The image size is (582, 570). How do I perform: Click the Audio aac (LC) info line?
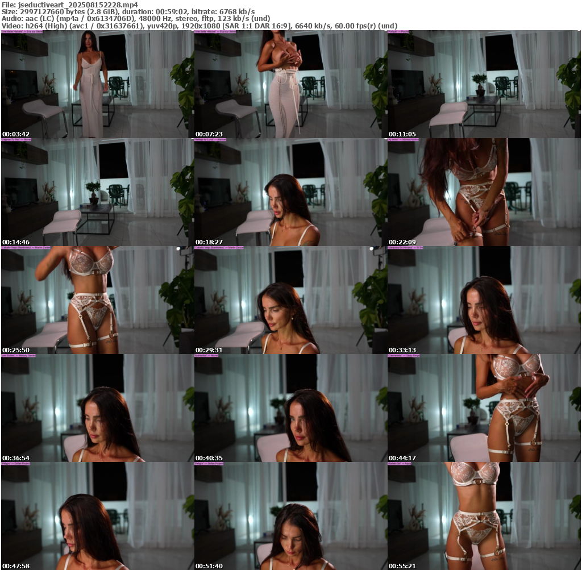point(136,19)
